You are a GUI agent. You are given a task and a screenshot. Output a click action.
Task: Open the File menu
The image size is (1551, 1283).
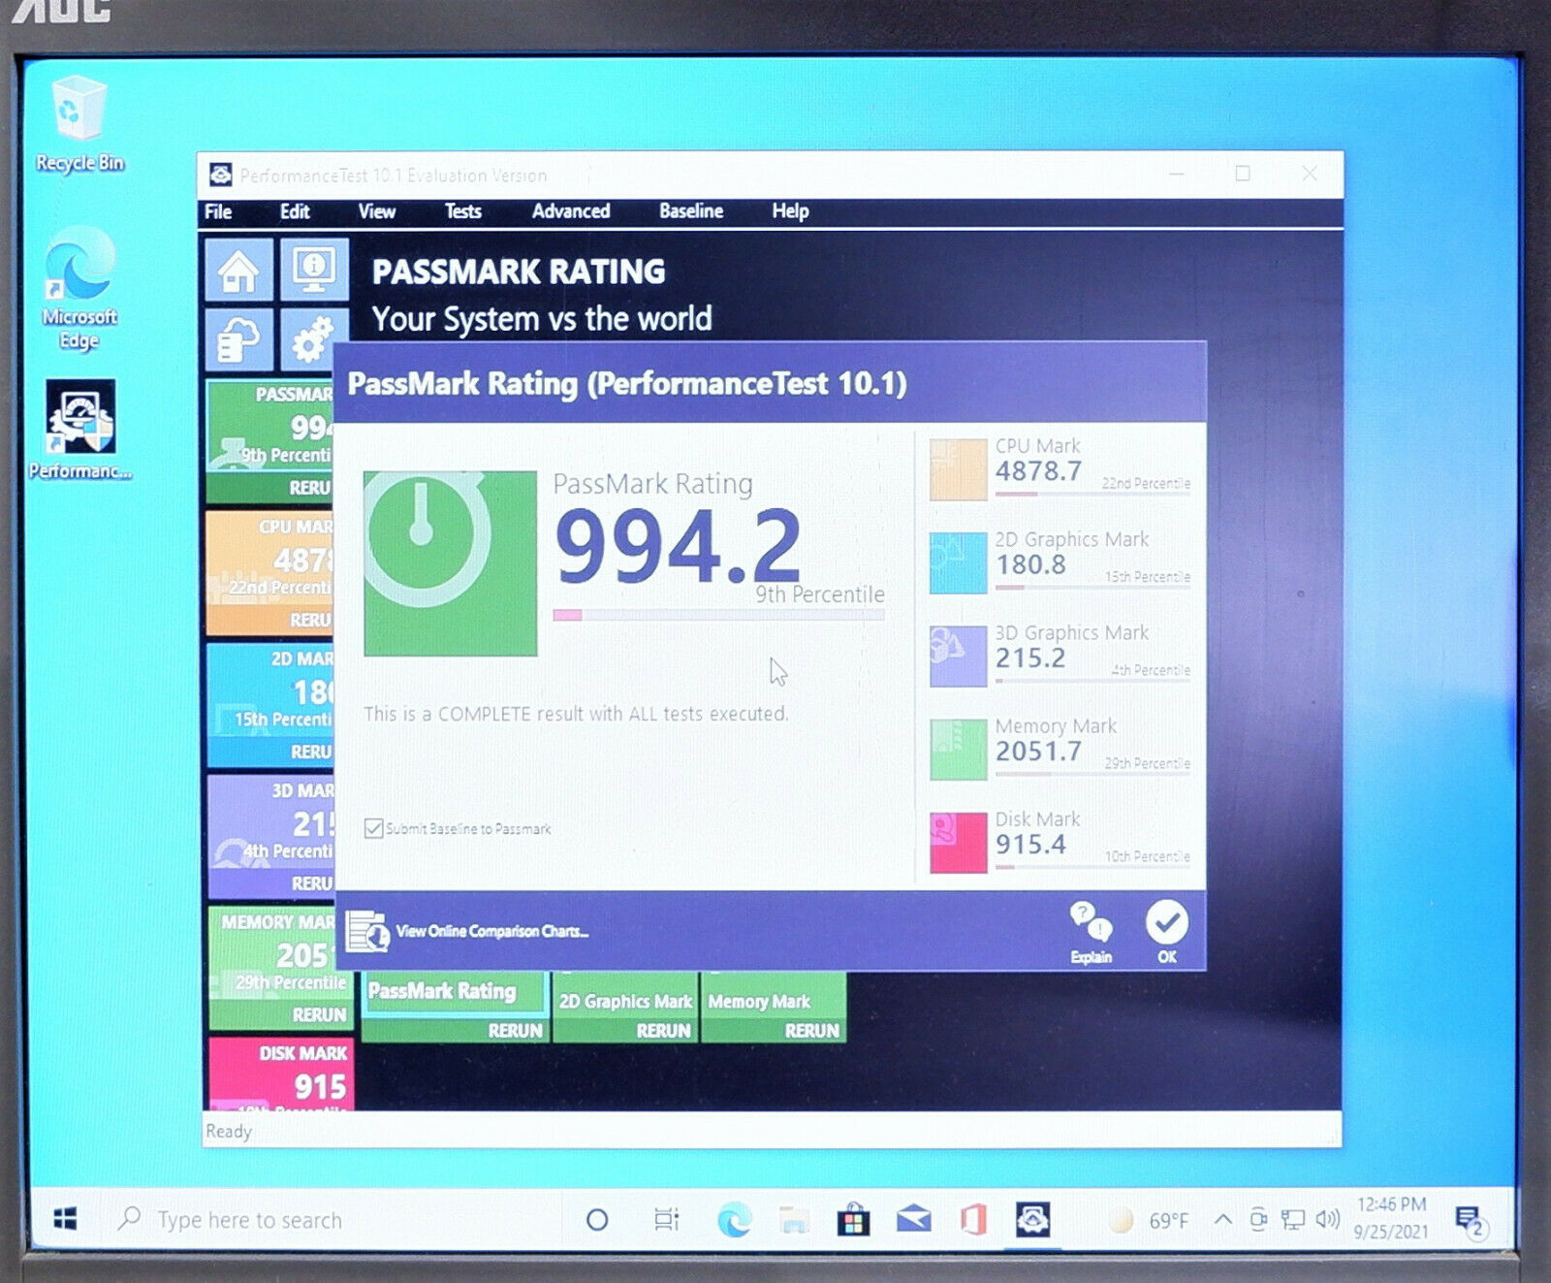218,211
